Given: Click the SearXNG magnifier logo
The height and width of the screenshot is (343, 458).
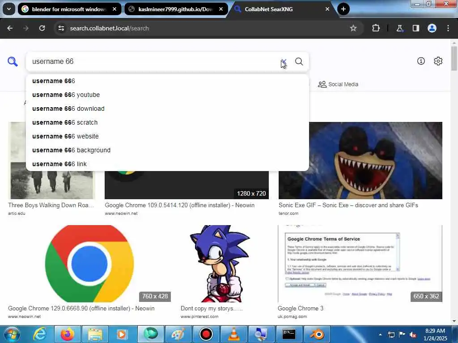Looking at the screenshot, I should 13,62.
